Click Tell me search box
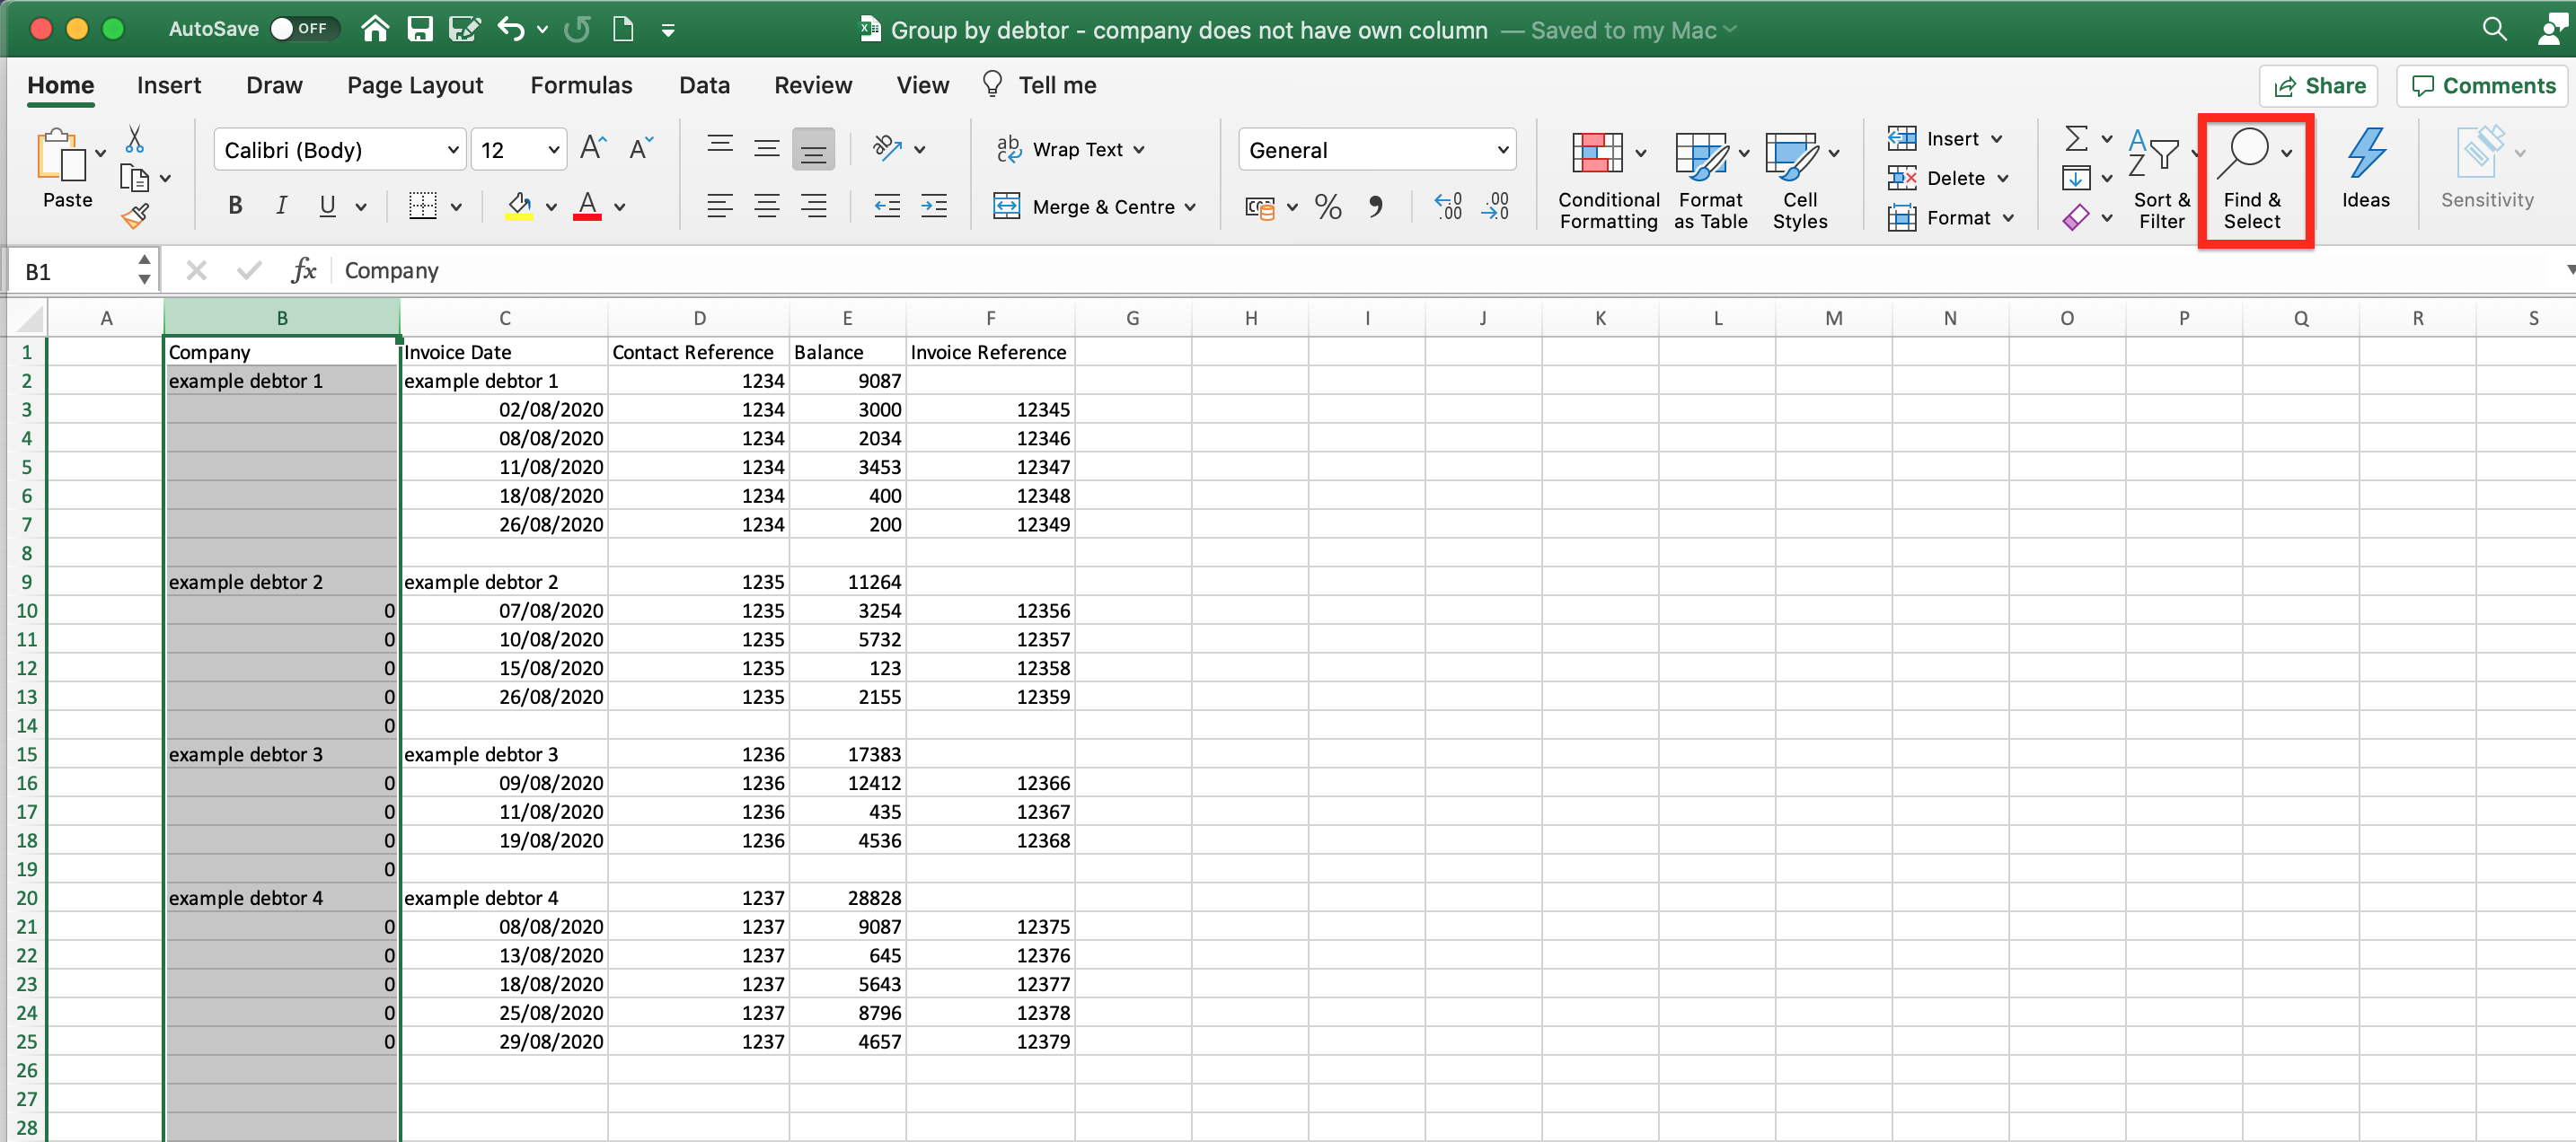The image size is (2576, 1142). (1040, 85)
